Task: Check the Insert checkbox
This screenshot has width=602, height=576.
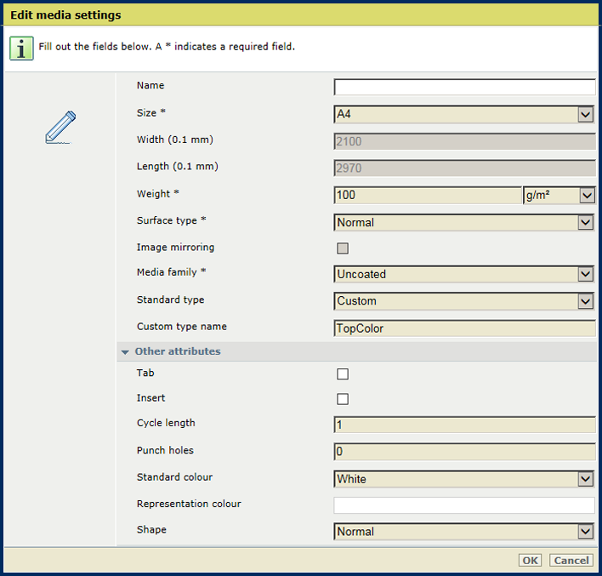Action: click(x=343, y=399)
